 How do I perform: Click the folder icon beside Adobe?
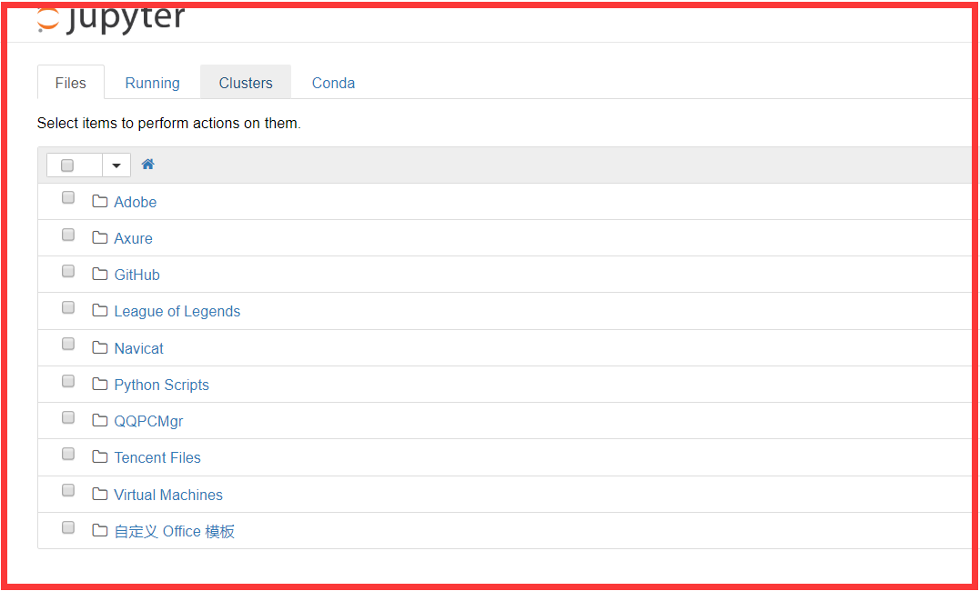pyautogui.click(x=100, y=201)
